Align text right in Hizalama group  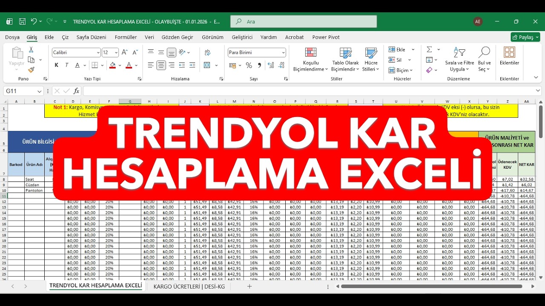click(171, 65)
